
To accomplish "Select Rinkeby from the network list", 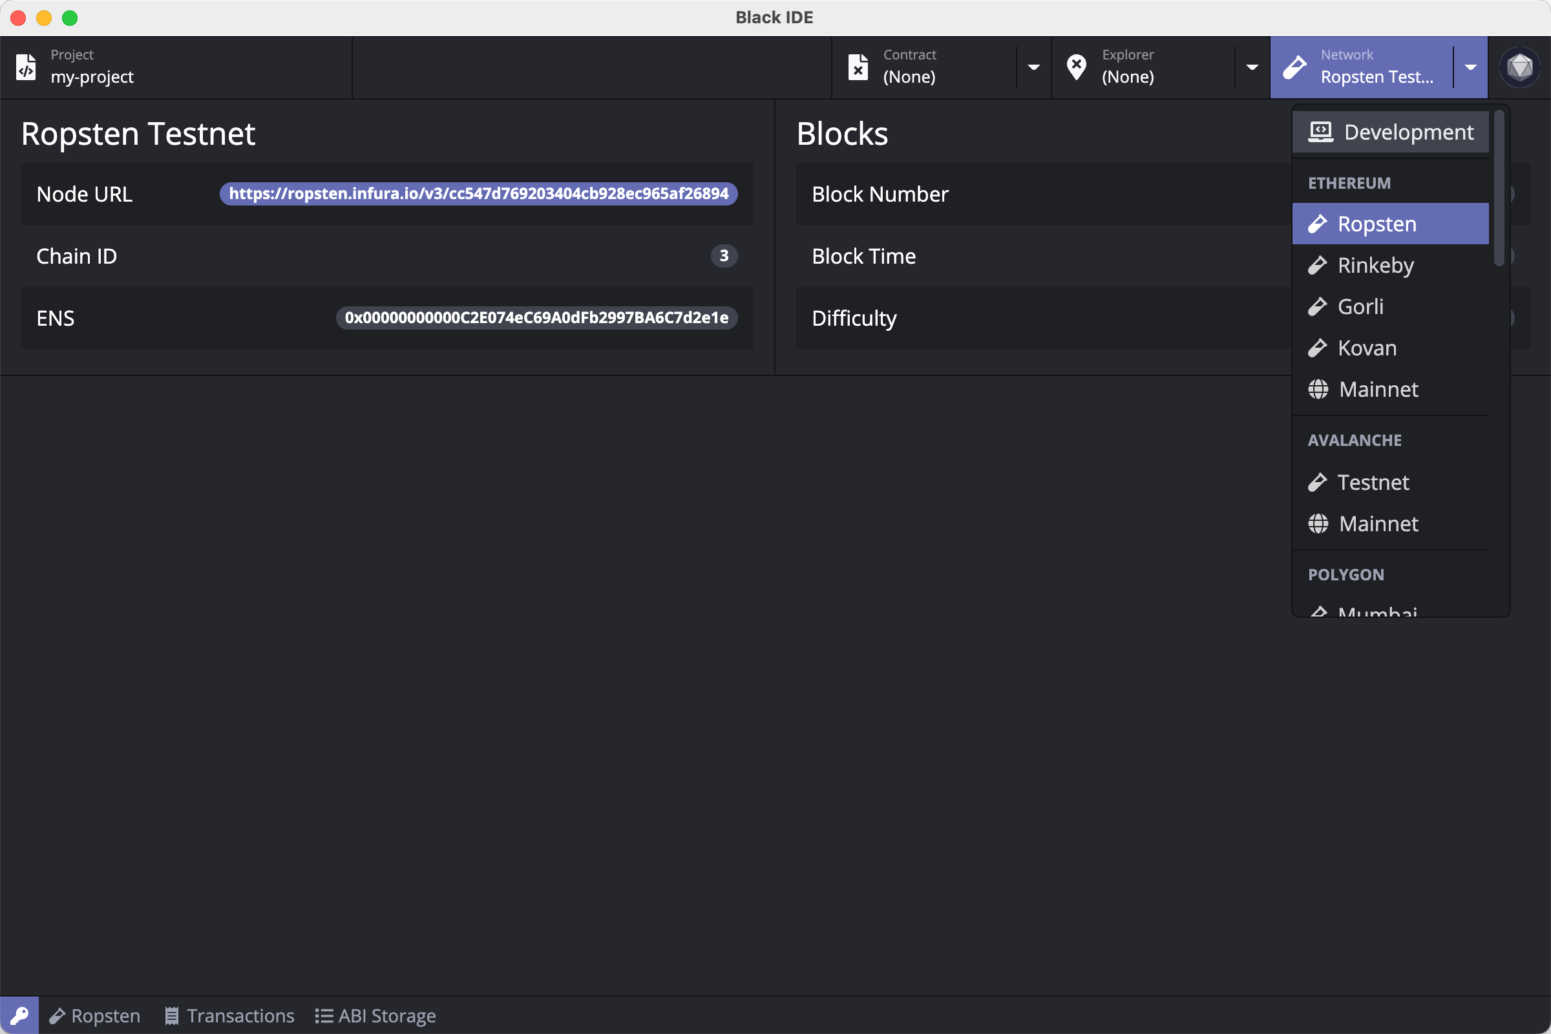I will coord(1375,265).
